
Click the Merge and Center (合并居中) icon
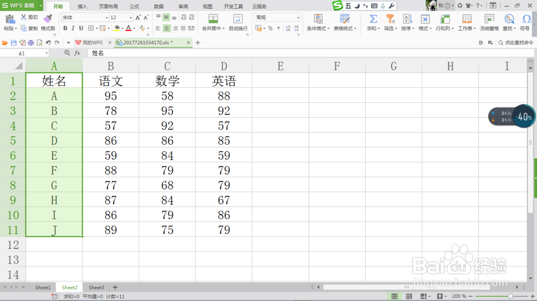click(x=213, y=19)
